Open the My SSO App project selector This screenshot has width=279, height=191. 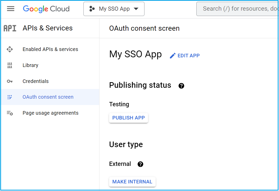click(x=114, y=9)
